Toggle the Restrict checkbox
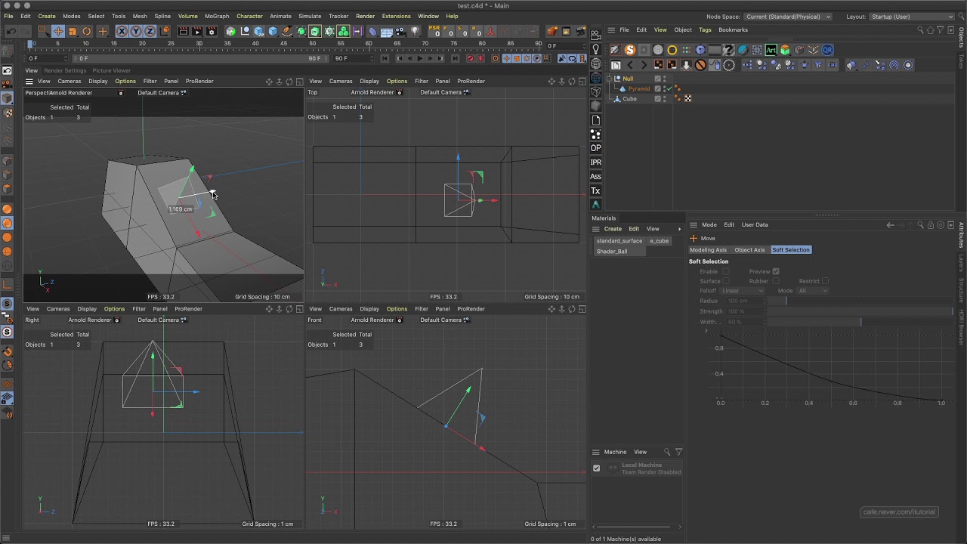Screen dimensions: 967x544 coord(825,281)
